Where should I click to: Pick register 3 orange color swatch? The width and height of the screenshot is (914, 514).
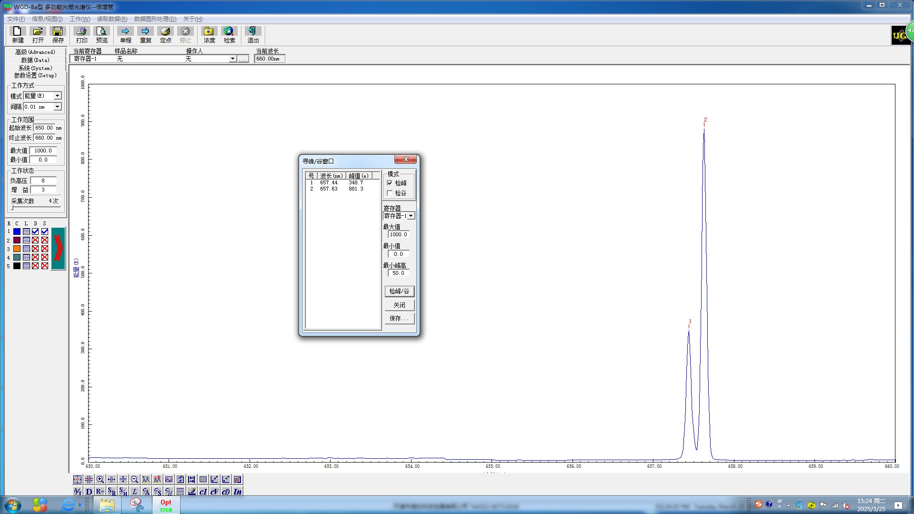point(17,249)
